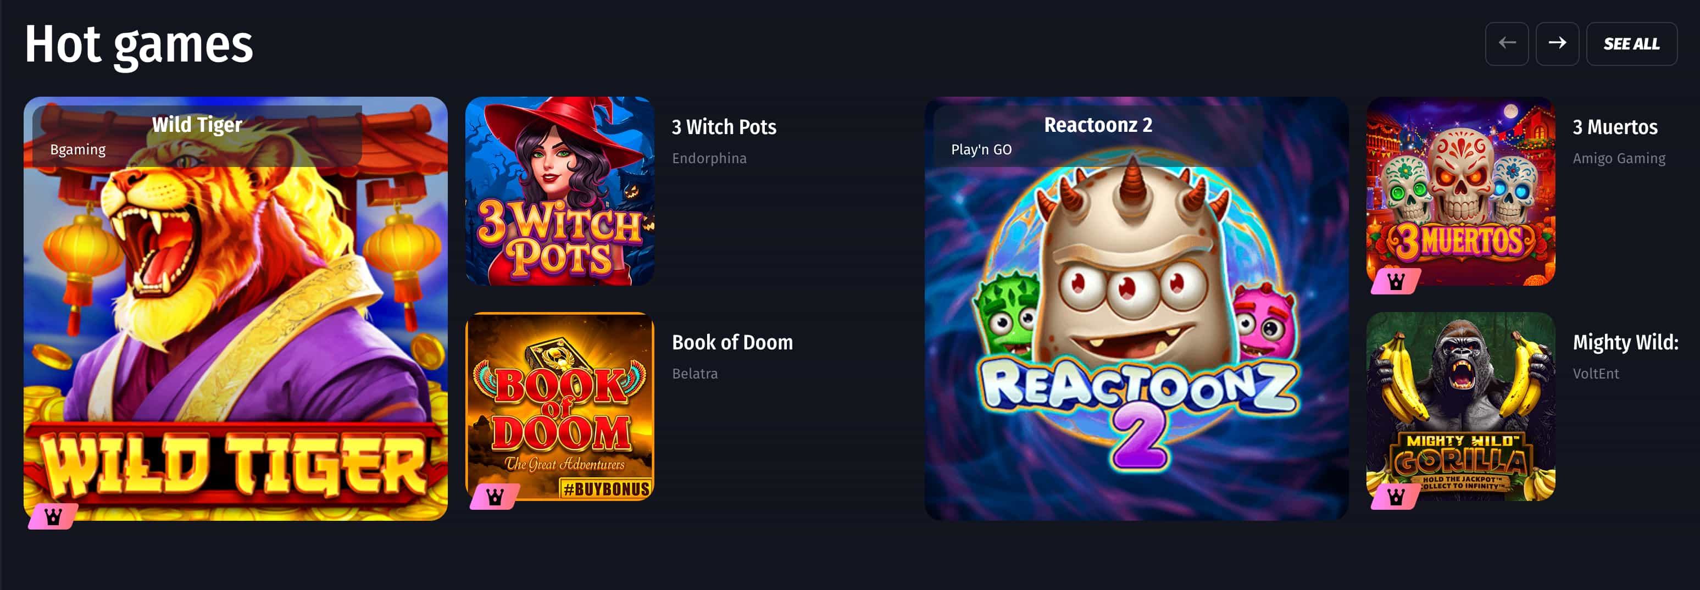Open the Reactoonz 2 game tile

pyautogui.click(x=1136, y=309)
